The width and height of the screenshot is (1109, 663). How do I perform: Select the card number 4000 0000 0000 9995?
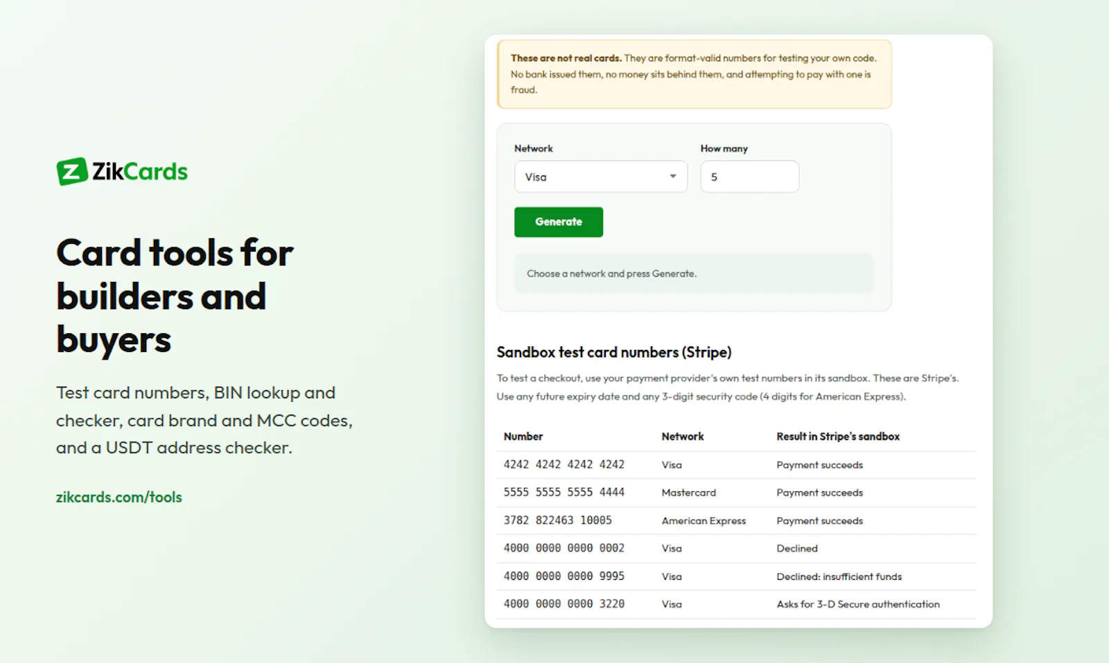coord(564,576)
